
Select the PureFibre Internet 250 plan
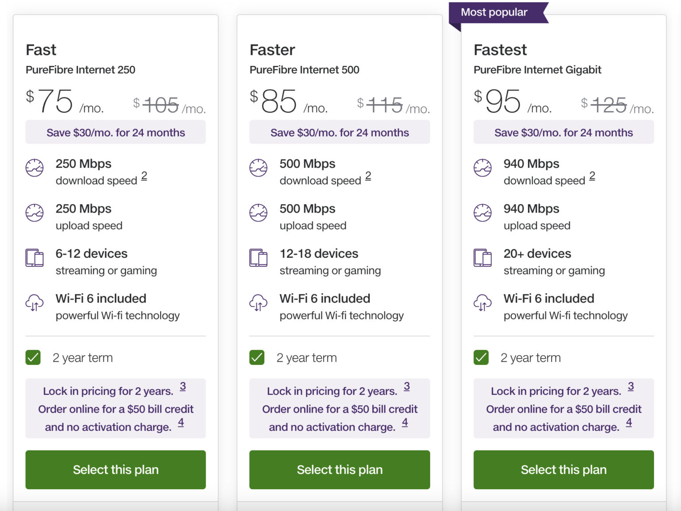(x=116, y=469)
